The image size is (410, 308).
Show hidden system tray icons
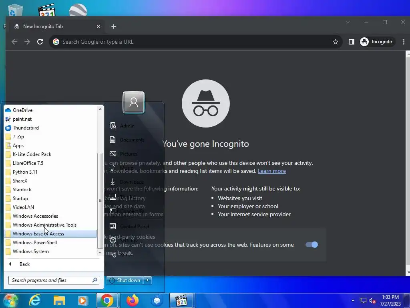coord(353,300)
